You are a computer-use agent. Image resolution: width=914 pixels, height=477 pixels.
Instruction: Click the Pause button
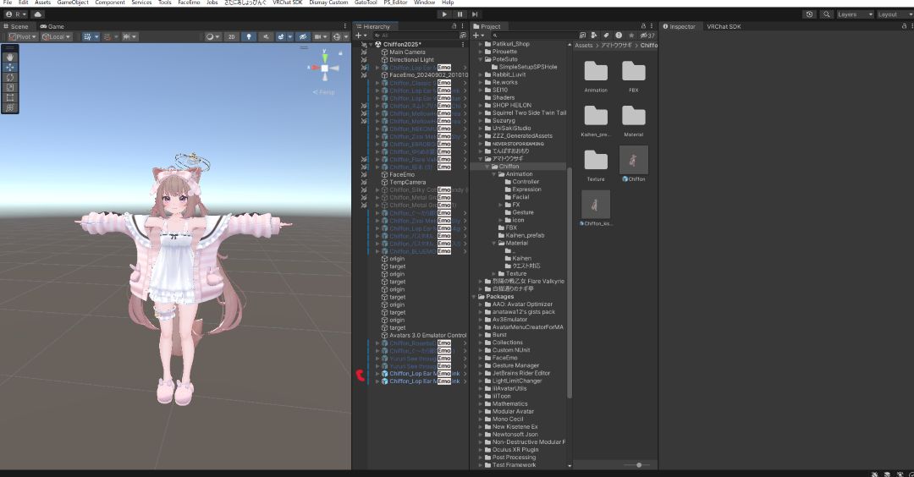[460, 14]
